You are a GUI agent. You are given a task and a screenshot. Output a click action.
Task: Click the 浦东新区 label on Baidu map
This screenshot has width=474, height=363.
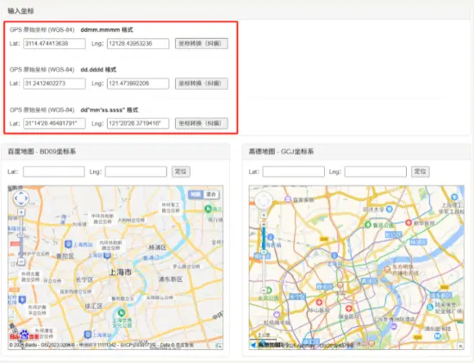(x=171, y=279)
